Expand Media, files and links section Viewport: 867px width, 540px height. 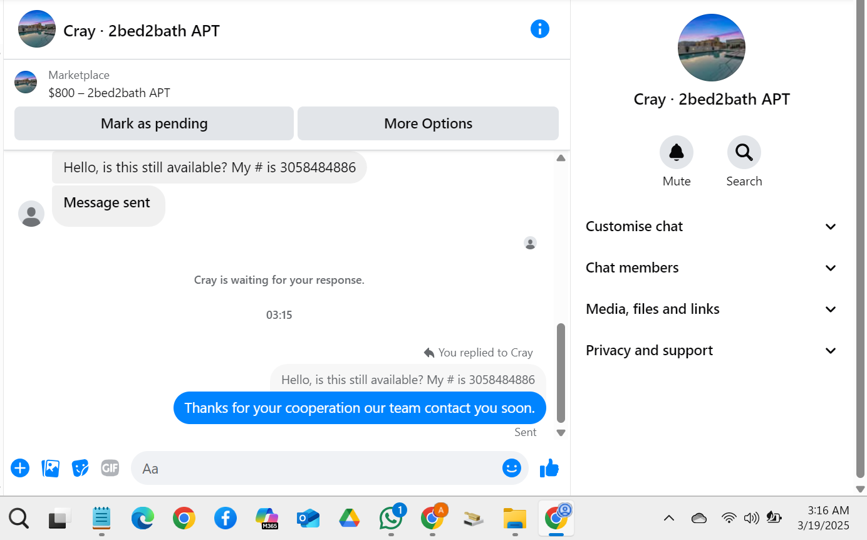712,309
